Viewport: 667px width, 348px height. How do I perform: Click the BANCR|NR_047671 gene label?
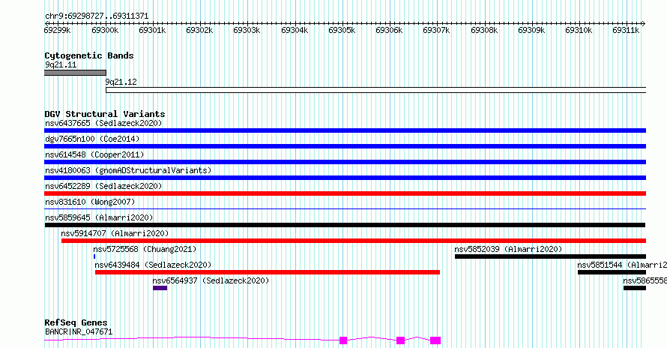(x=79, y=331)
